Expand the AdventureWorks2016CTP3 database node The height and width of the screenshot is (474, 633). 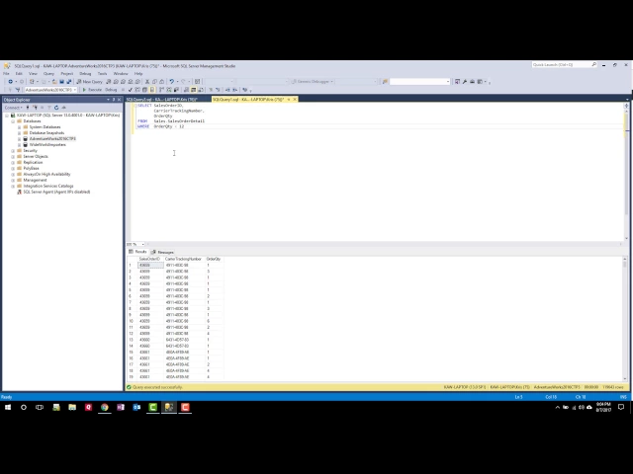19,138
